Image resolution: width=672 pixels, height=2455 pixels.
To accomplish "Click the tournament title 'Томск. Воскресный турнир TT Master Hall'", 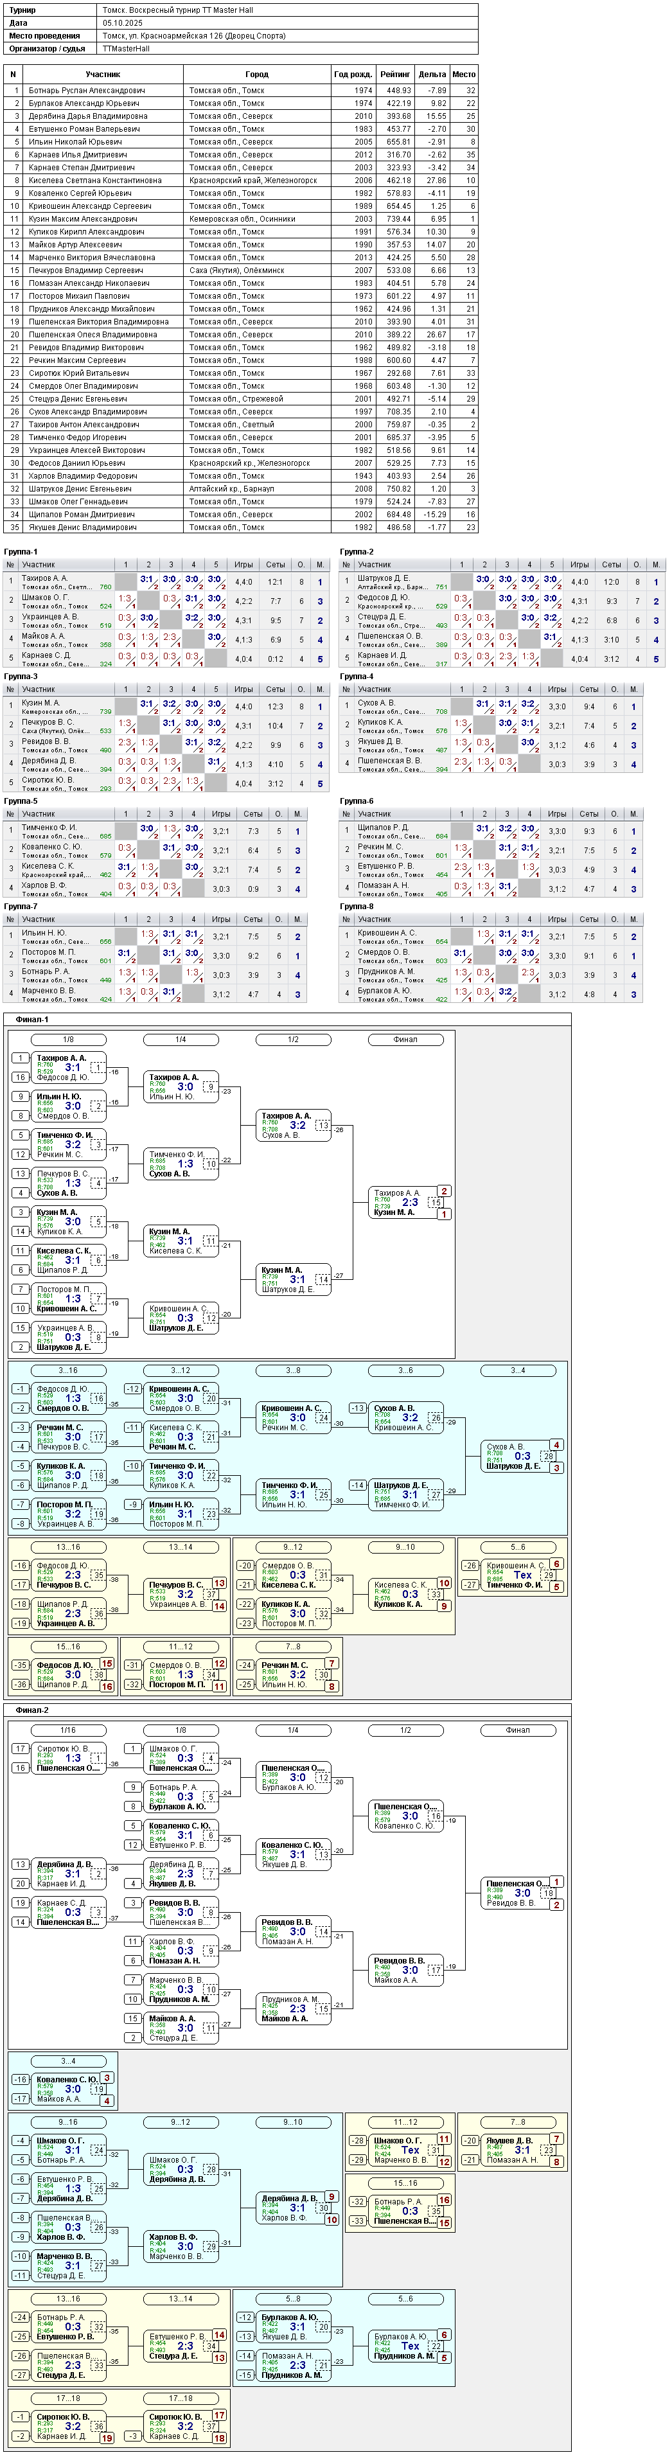I will pyautogui.click(x=177, y=10).
